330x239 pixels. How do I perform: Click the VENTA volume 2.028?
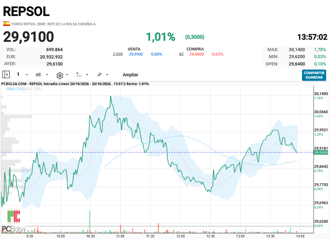[118, 54]
